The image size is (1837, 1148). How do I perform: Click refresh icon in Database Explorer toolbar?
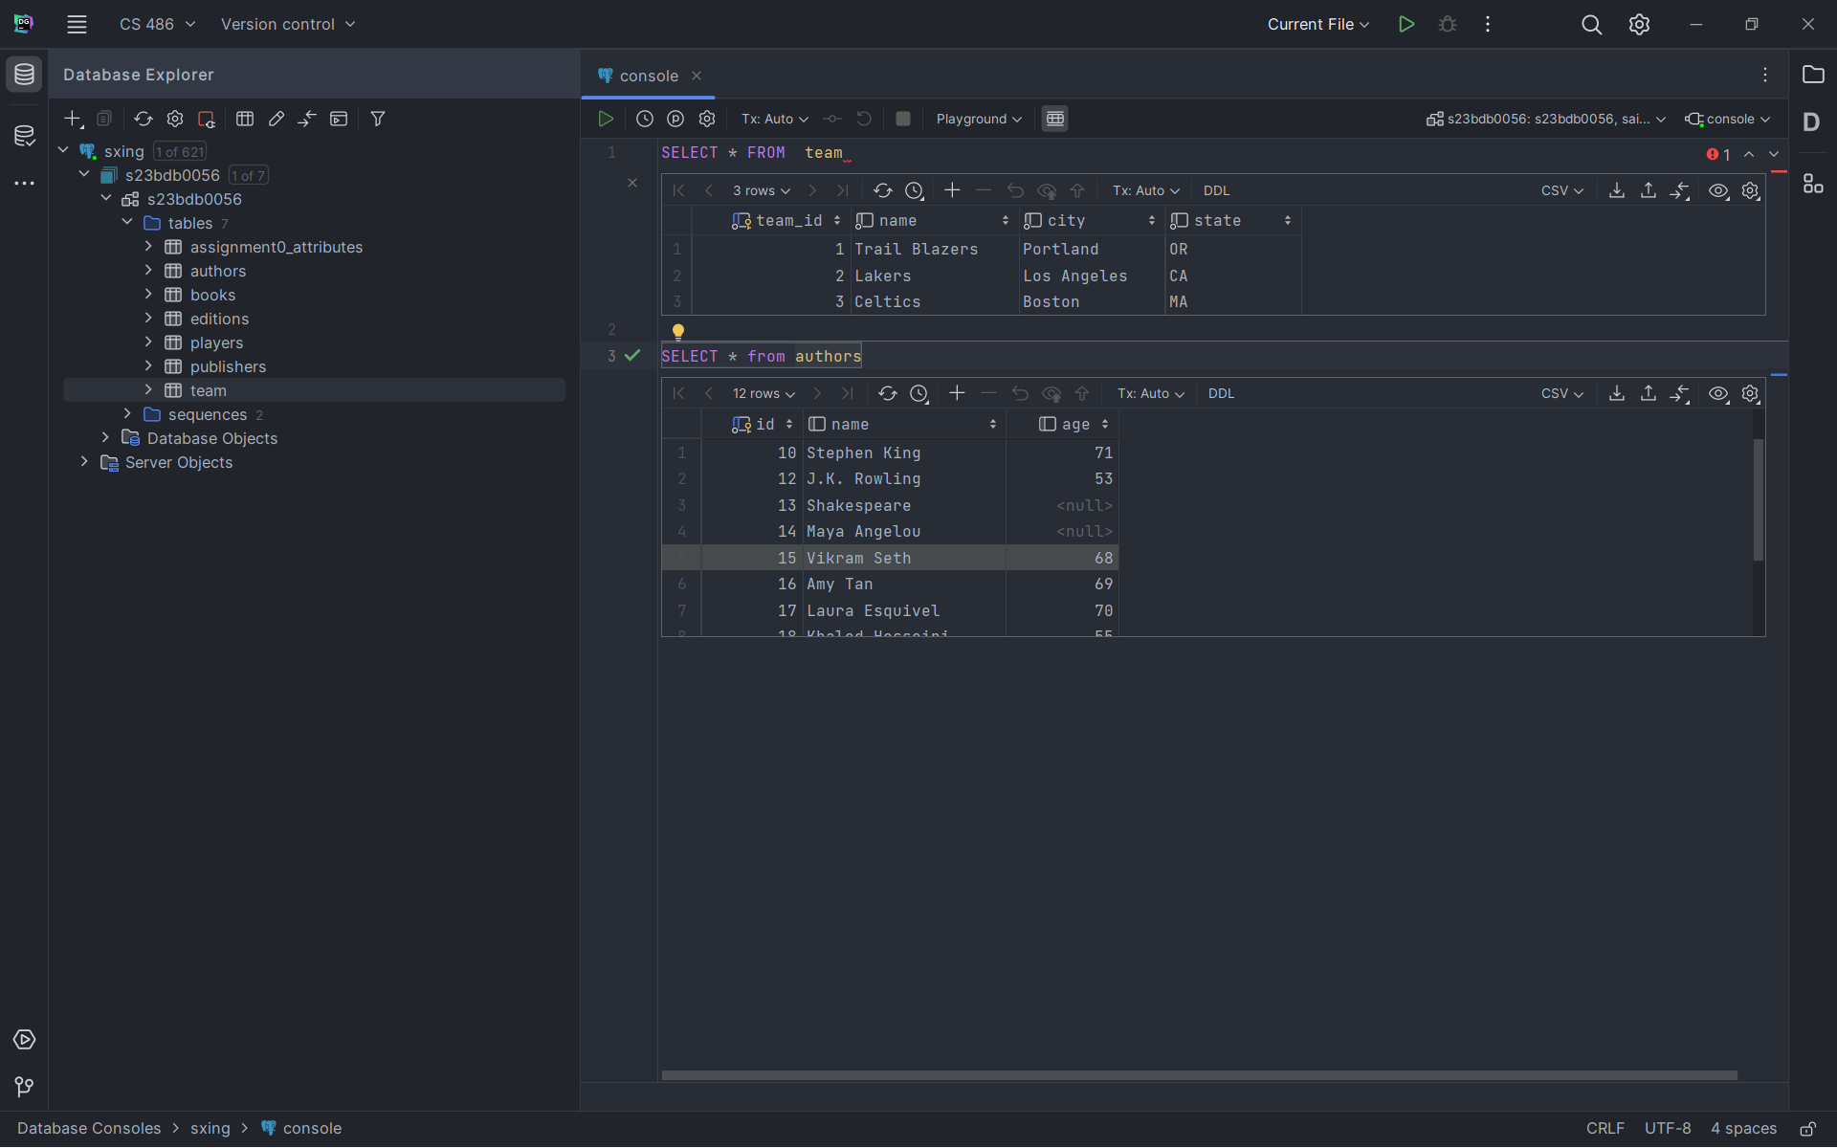(x=143, y=119)
